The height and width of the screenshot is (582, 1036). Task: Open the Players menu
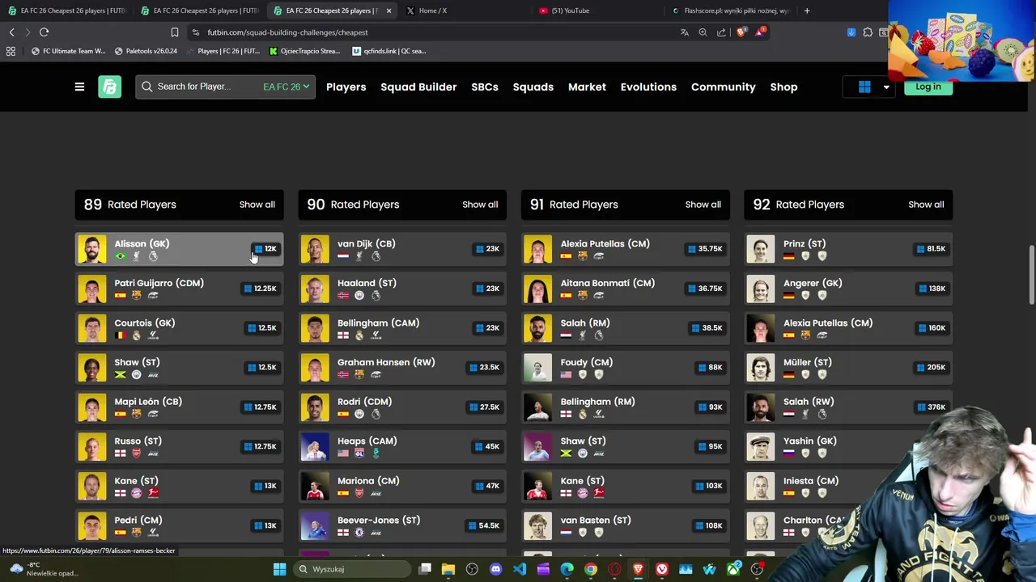click(x=346, y=86)
